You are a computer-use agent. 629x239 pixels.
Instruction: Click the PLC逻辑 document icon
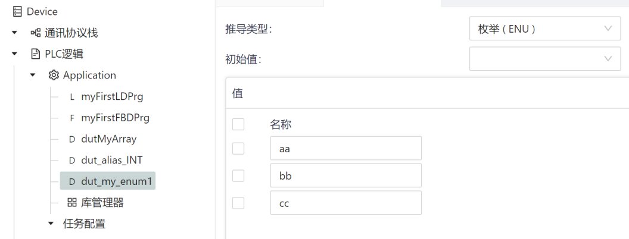[36, 54]
